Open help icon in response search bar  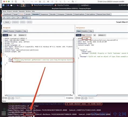[x=77, y=98]
